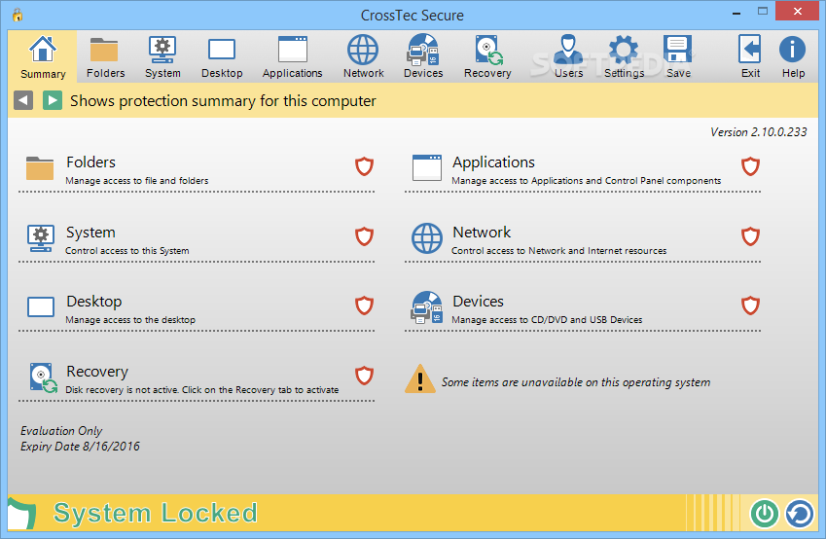Click the green power button

coord(765,513)
